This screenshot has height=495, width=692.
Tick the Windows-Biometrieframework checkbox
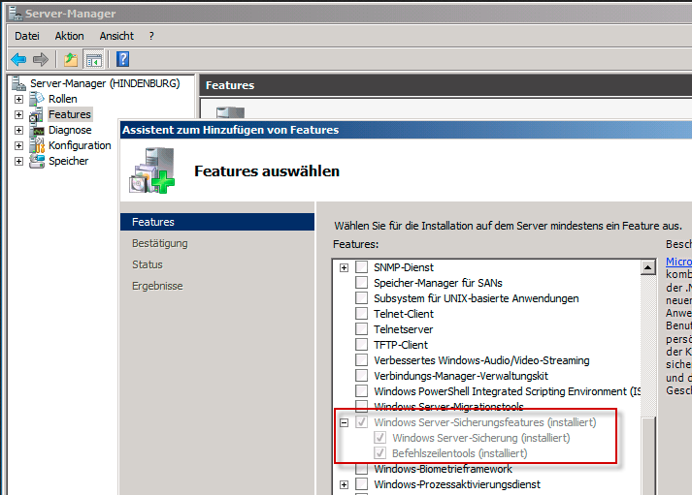click(x=361, y=469)
